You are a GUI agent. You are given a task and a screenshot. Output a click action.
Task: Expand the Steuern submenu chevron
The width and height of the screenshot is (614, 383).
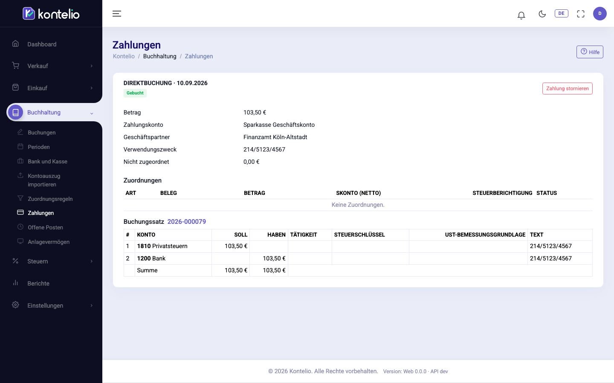91,261
